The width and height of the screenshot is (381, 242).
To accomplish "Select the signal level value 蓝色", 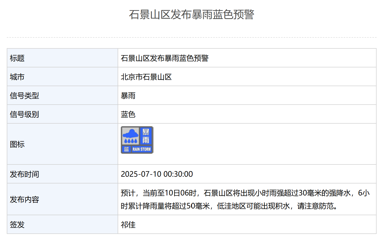I will 128,114.
